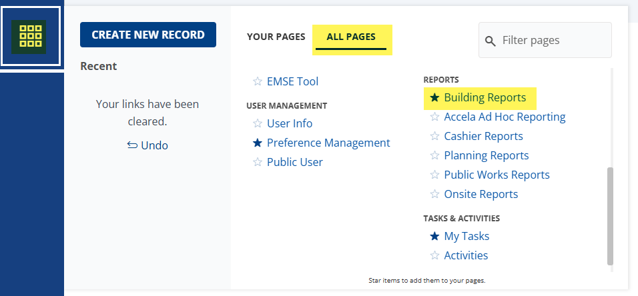Click the magnifier icon in filter box
The width and height of the screenshot is (638, 296).
[x=491, y=41]
